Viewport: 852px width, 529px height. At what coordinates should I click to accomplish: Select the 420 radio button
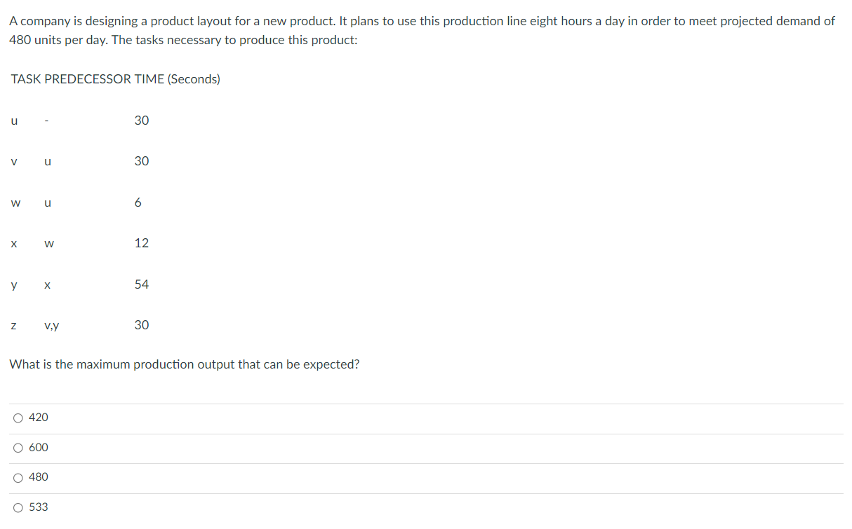18,418
